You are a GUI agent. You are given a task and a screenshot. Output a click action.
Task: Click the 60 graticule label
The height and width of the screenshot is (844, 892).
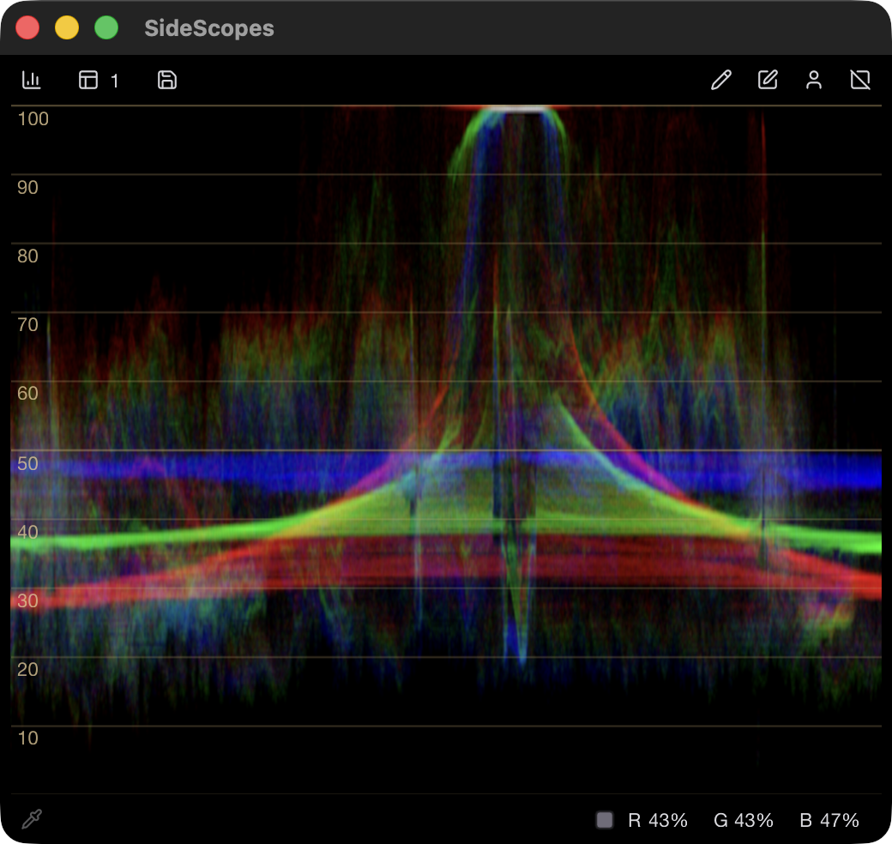click(x=27, y=394)
